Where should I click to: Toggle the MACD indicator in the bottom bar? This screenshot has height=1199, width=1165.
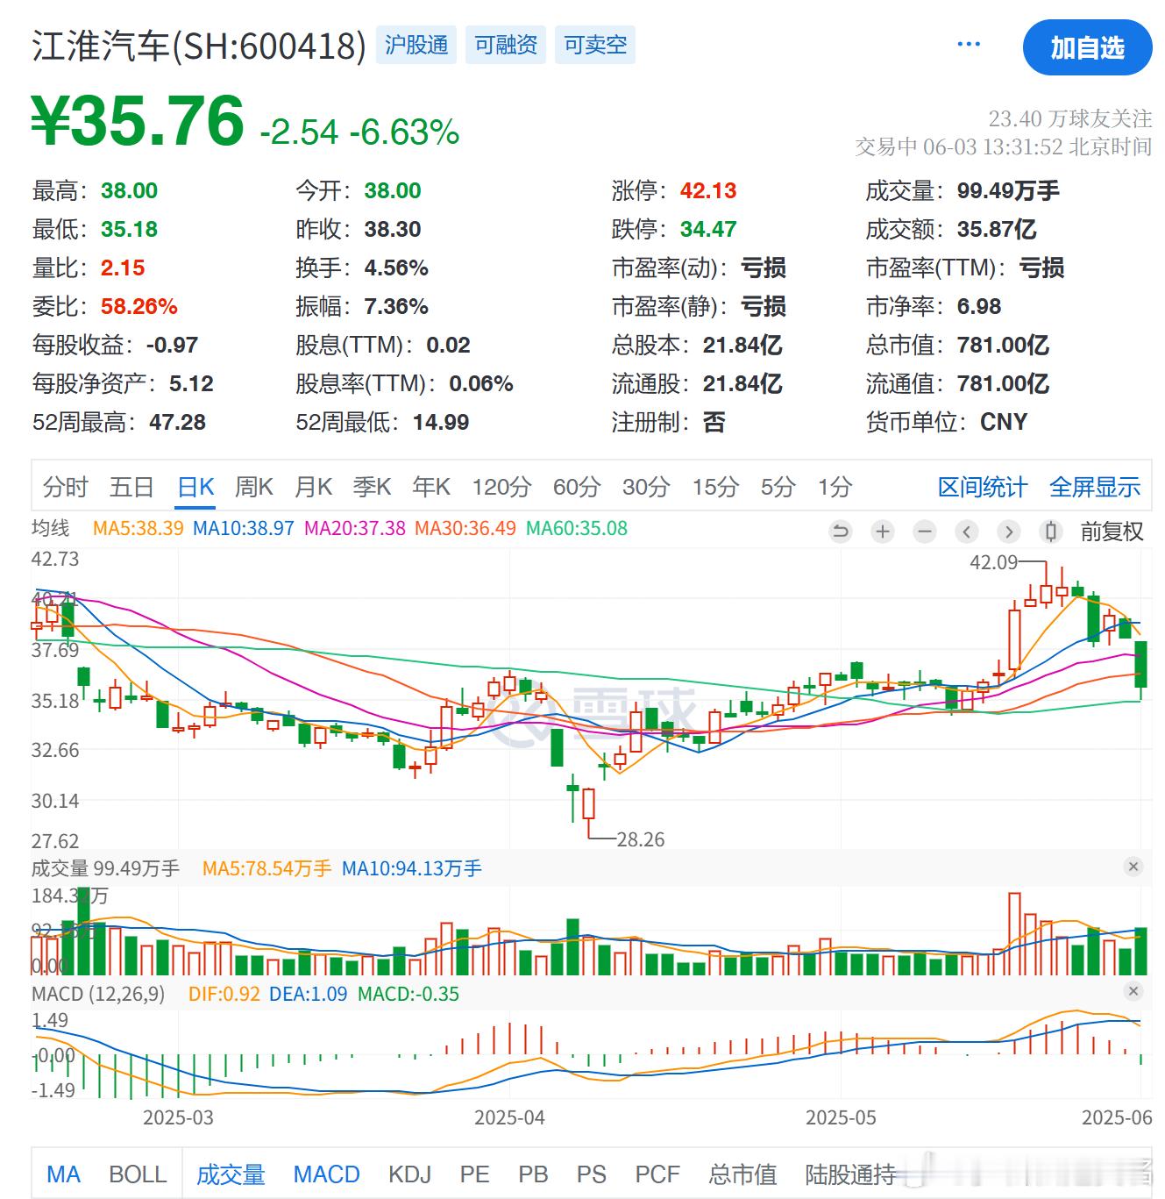(x=326, y=1174)
